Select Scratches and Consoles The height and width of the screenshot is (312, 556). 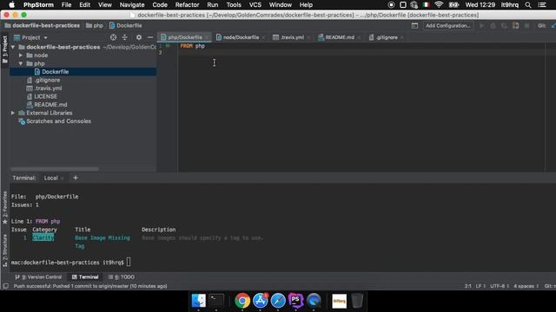(58, 121)
